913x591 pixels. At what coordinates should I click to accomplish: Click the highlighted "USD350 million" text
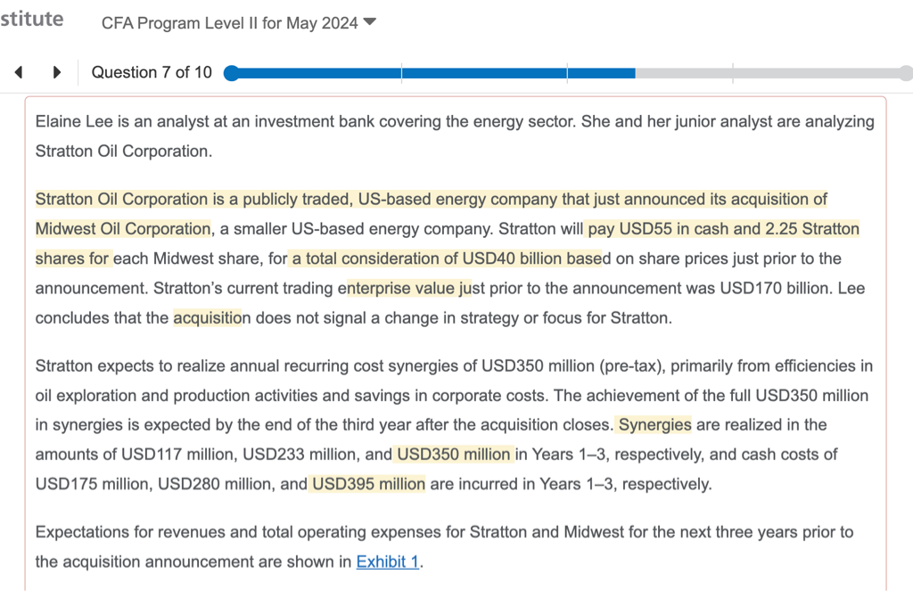tap(454, 455)
